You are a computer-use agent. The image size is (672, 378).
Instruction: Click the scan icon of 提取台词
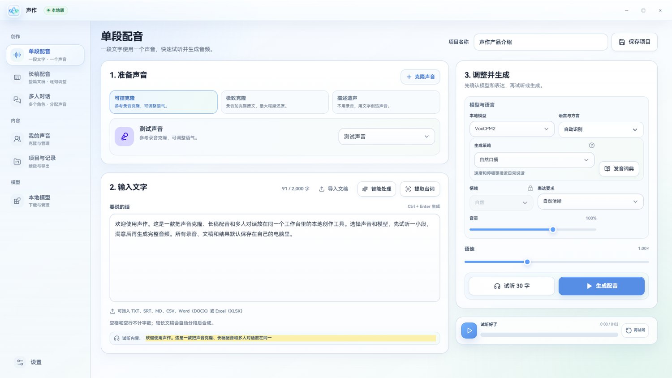[408, 189]
